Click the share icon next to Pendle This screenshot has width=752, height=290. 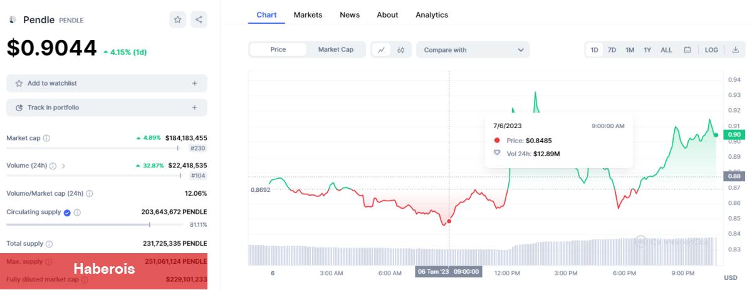pos(199,19)
